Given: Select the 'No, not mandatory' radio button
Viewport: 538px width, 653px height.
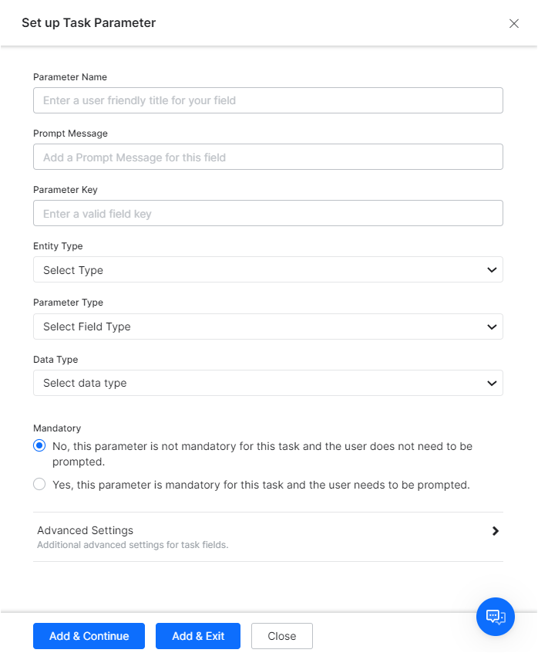Looking at the screenshot, I should pos(39,446).
